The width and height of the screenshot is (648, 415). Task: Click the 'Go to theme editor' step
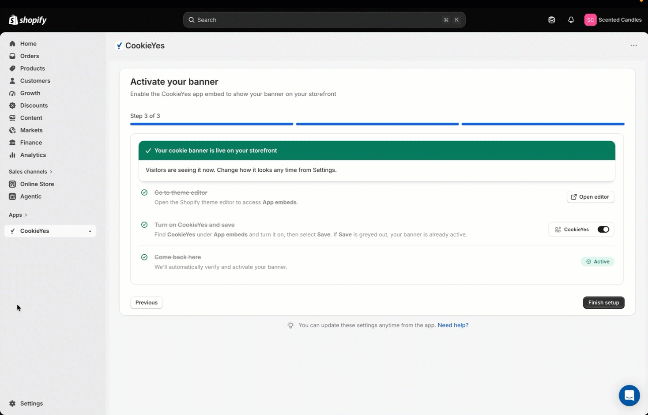tap(181, 192)
